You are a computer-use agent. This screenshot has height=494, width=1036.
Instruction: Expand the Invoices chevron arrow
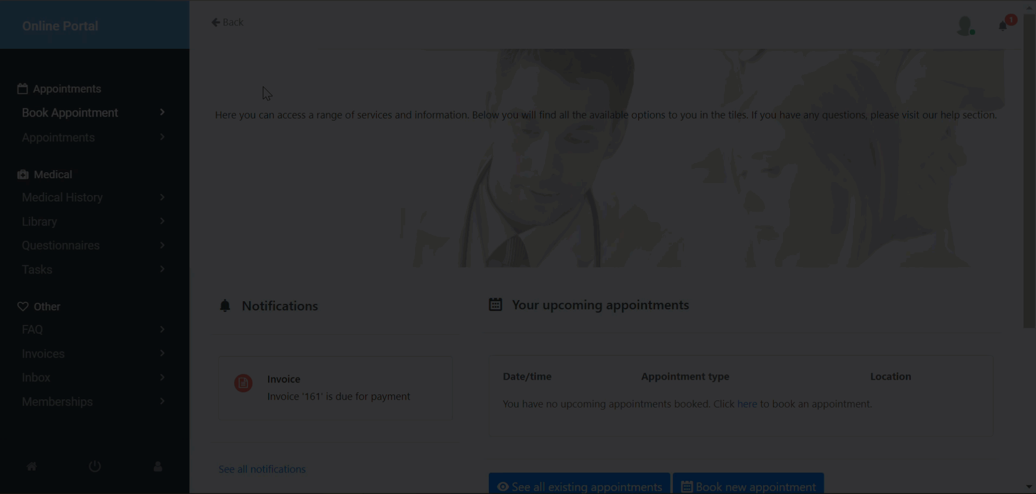(x=162, y=353)
